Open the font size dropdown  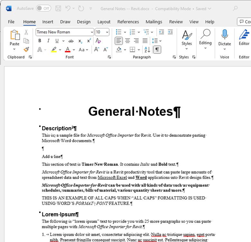point(107,32)
